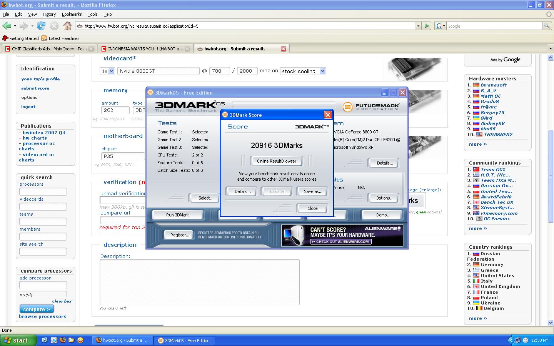Click the 700 core clock field
The width and height of the screenshot is (554, 346).
tap(220, 71)
